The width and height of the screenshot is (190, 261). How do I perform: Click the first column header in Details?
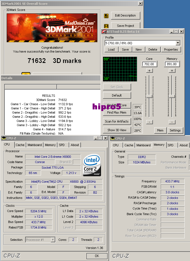tap(31, 87)
